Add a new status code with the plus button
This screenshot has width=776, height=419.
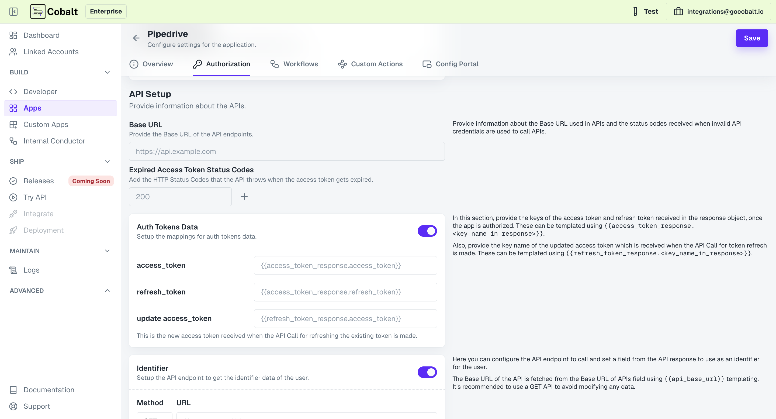(244, 196)
